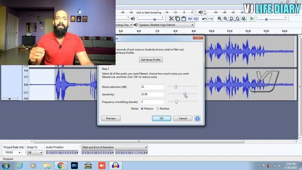Image resolution: width=302 pixels, height=170 pixels.
Task: Click the Cut scissors icon
Action: coord(171,19)
